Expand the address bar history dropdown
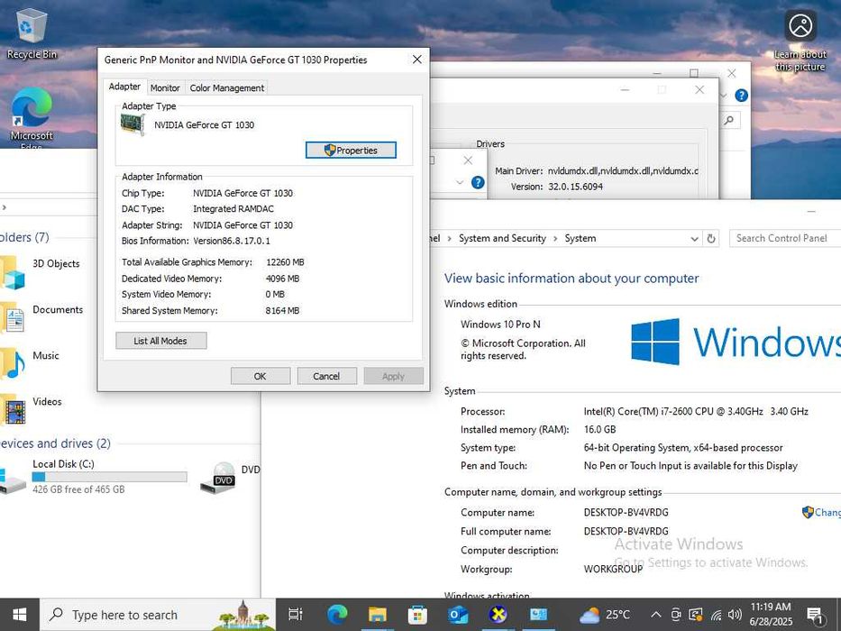 tap(694, 239)
